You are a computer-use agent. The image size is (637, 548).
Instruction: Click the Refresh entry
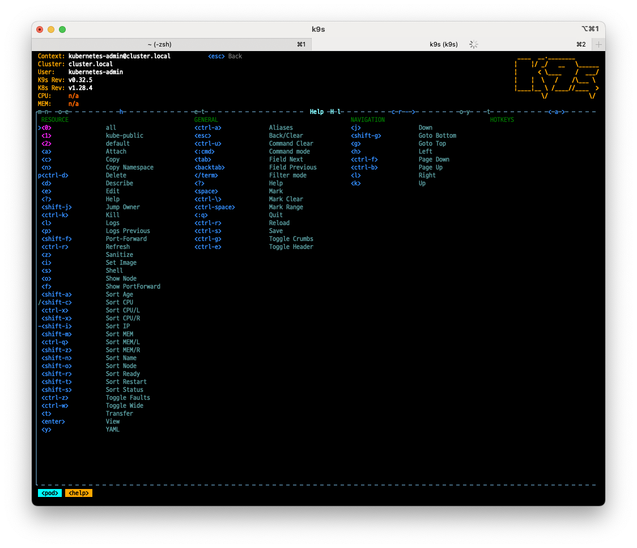tap(118, 247)
